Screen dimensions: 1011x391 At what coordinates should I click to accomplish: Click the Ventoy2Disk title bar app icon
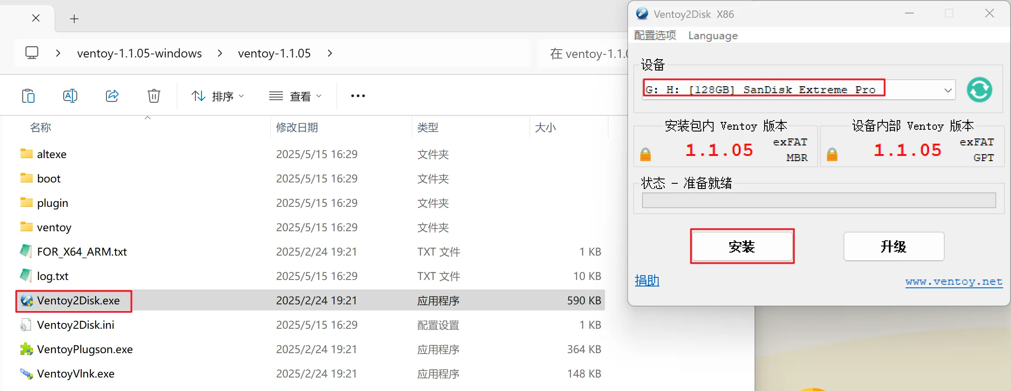(x=642, y=13)
